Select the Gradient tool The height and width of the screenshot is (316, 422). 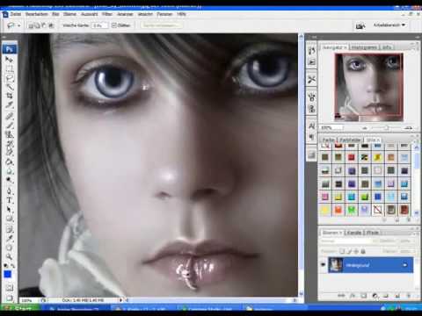[9, 162]
